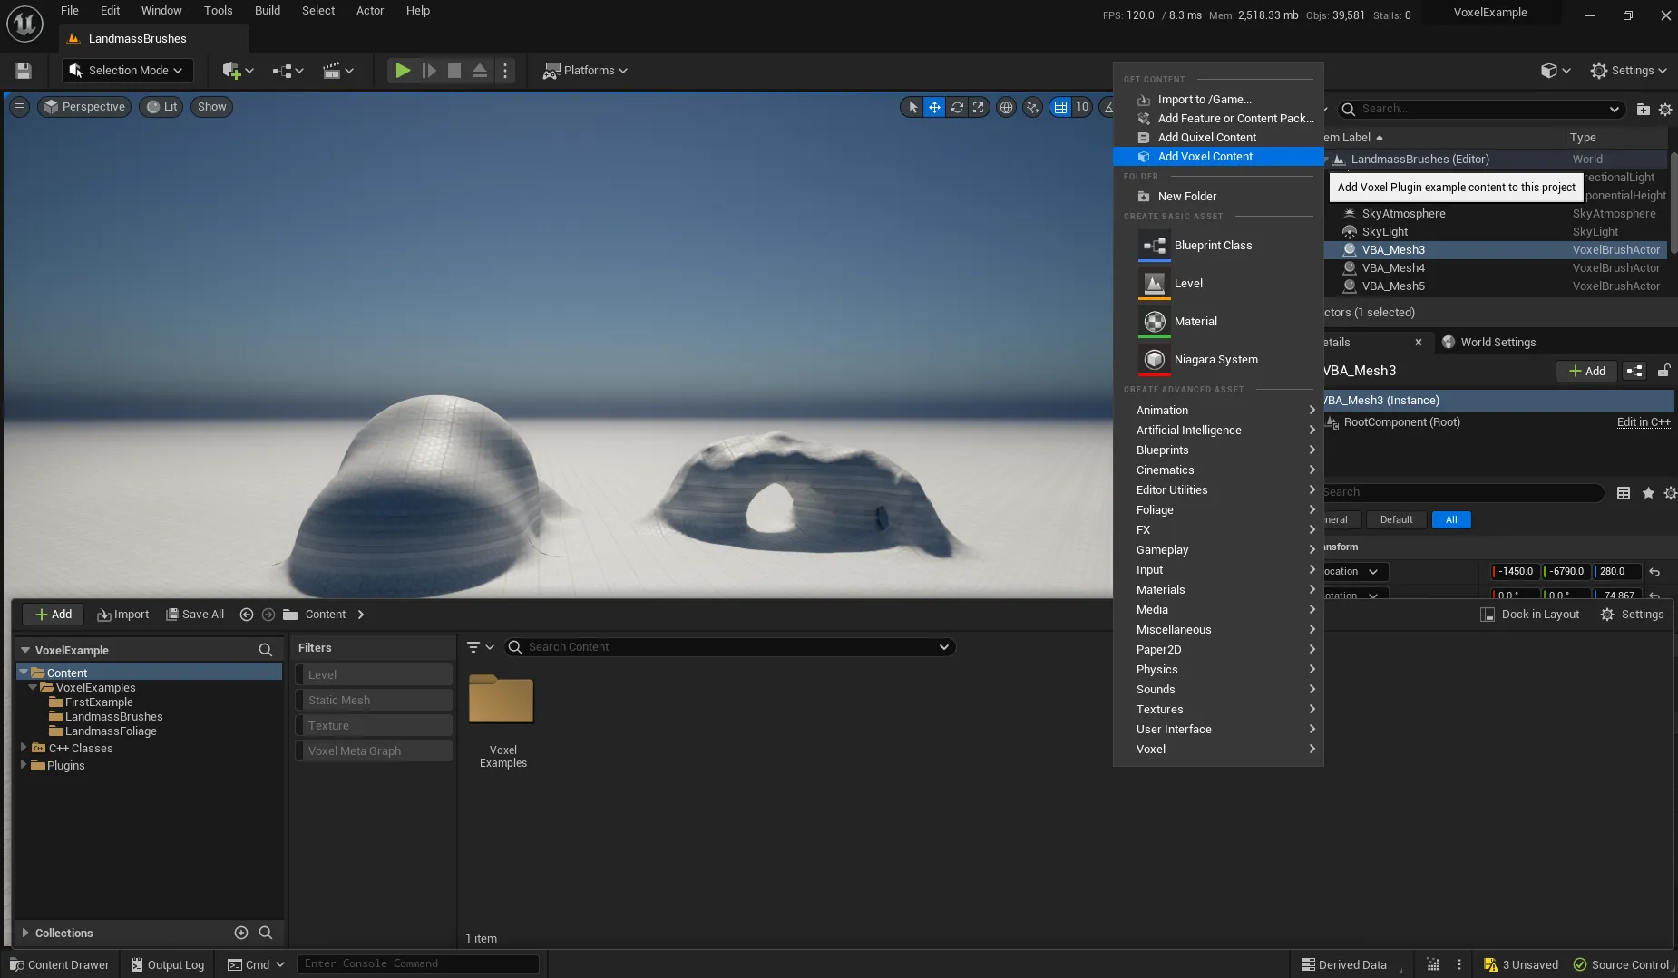
Task: Click the save icon in main toolbar
Action: 24,71
